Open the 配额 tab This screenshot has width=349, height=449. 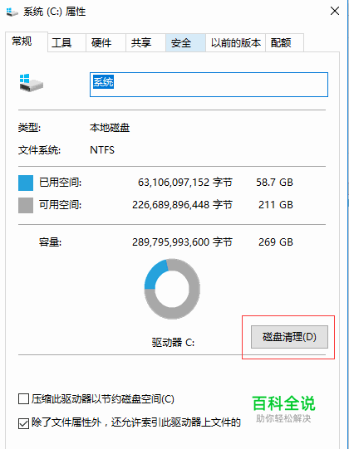click(x=284, y=43)
